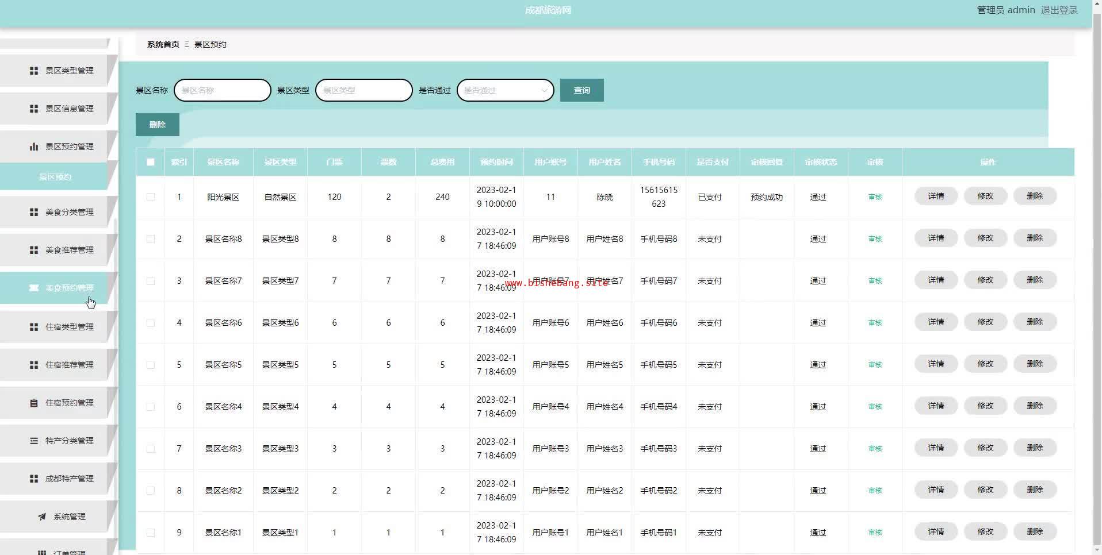Click the grid icon beside 美食分类管理
The width and height of the screenshot is (1102, 555).
click(x=34, y=212)
